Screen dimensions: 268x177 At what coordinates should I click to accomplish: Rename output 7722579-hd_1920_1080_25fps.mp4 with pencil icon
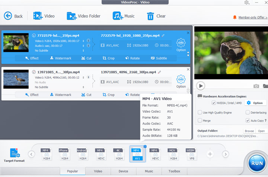click(x=163, y=36)
